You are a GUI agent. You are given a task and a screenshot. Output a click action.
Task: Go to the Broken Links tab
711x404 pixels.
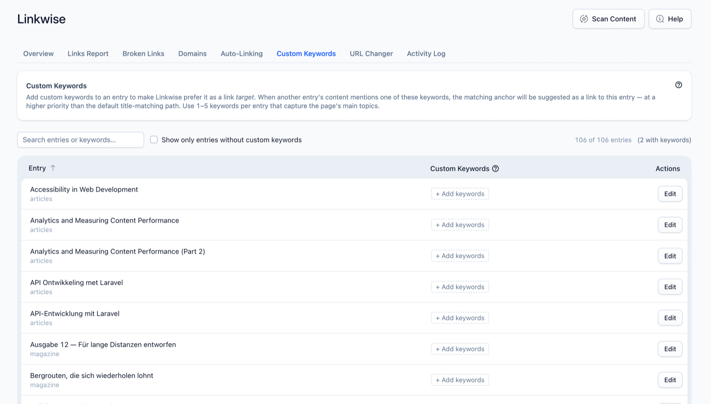pos(144,54)
